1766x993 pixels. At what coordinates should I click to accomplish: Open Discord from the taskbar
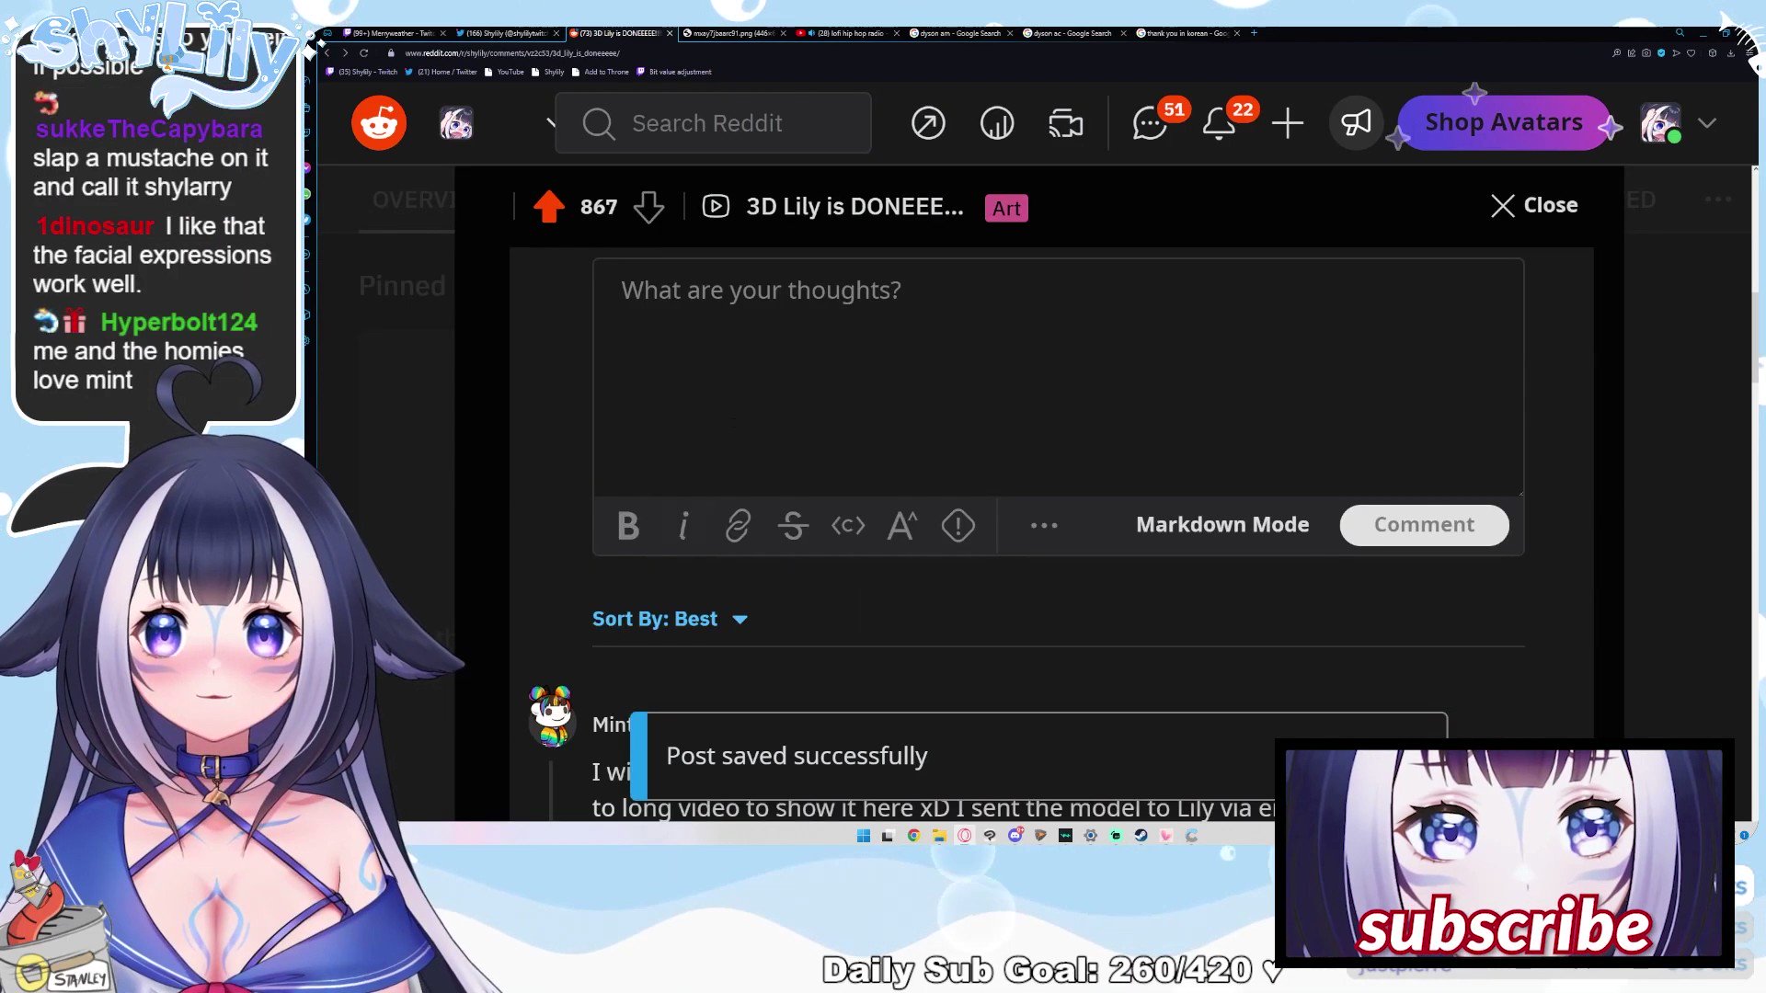pyautogui.click(x=1015, y=836)
